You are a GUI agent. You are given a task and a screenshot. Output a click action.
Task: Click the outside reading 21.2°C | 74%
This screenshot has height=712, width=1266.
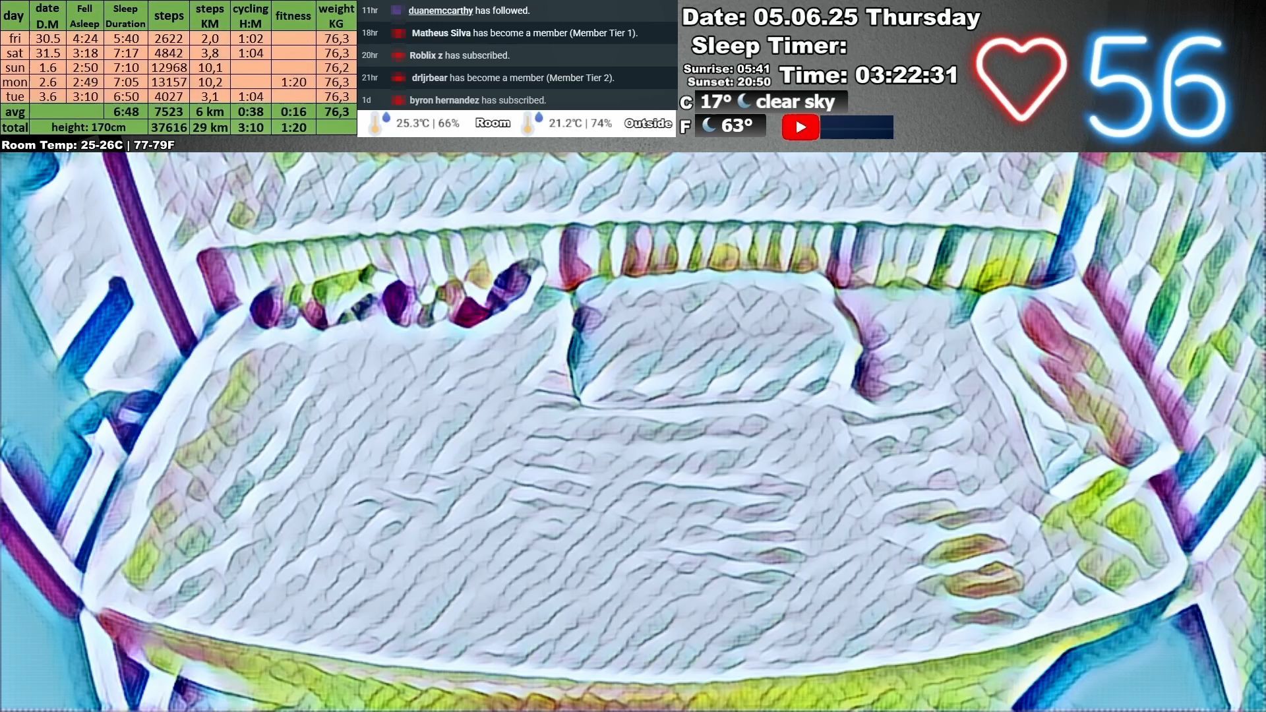(580, 123)
